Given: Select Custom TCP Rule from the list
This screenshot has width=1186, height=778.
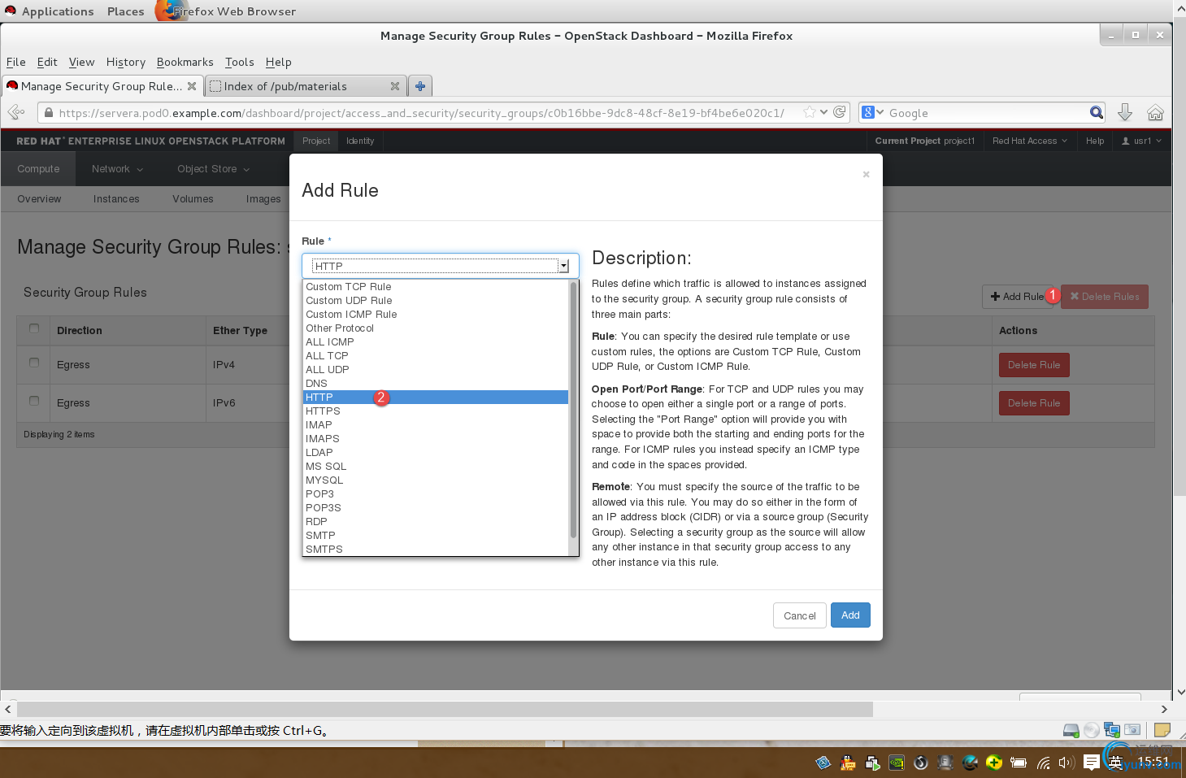Looking at the screenshot, I should point(436,286).
